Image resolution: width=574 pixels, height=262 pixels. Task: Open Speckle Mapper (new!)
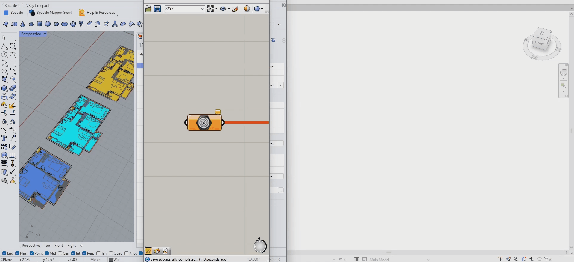coord(51,13)
